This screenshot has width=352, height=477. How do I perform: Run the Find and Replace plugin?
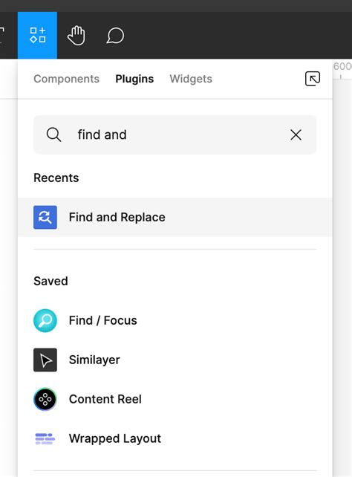click(x=175, y=217)
